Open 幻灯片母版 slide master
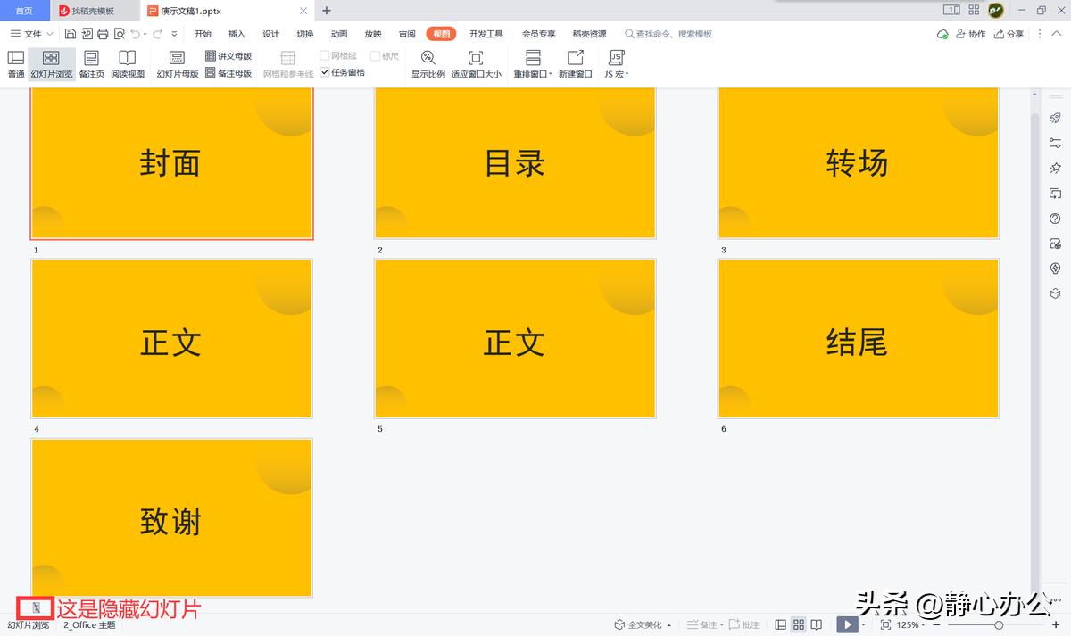The height and width of the screenshot is (636, 1071). [x=177, y=63]
